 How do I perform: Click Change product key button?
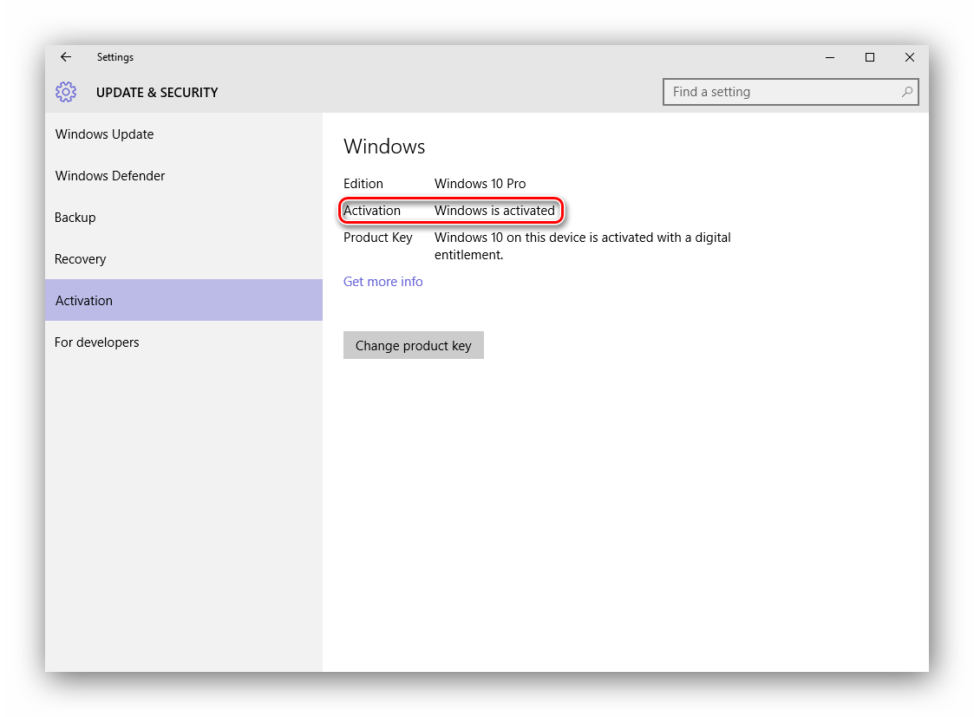coord(414,345)
